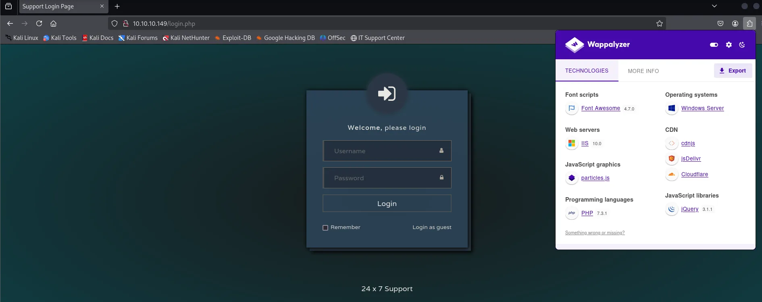
Task: Bookmark this page with the star icon
Action: pyautogui.click(x=660, y=23)
